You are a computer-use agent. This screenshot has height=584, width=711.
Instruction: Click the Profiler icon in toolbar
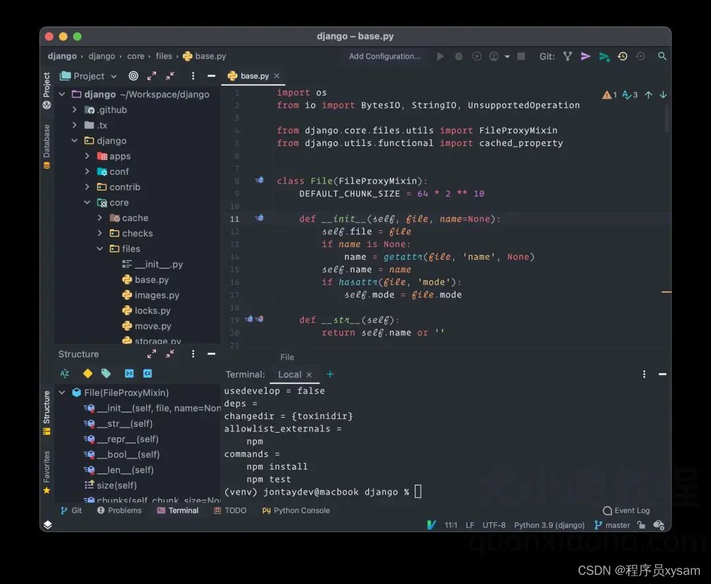pyautogui.click(x=494, y=56)
